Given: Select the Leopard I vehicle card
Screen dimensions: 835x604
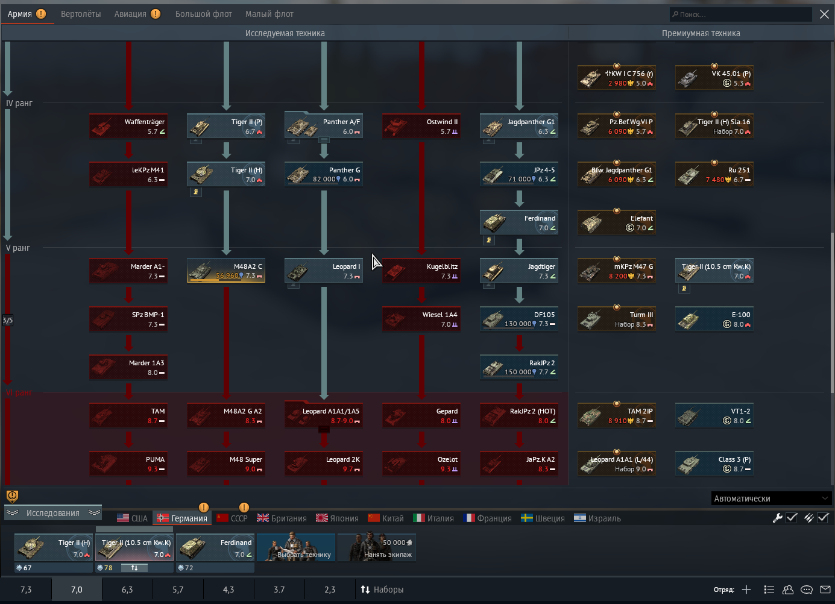Looking at the screenshot, I should [x=324, y=271].
